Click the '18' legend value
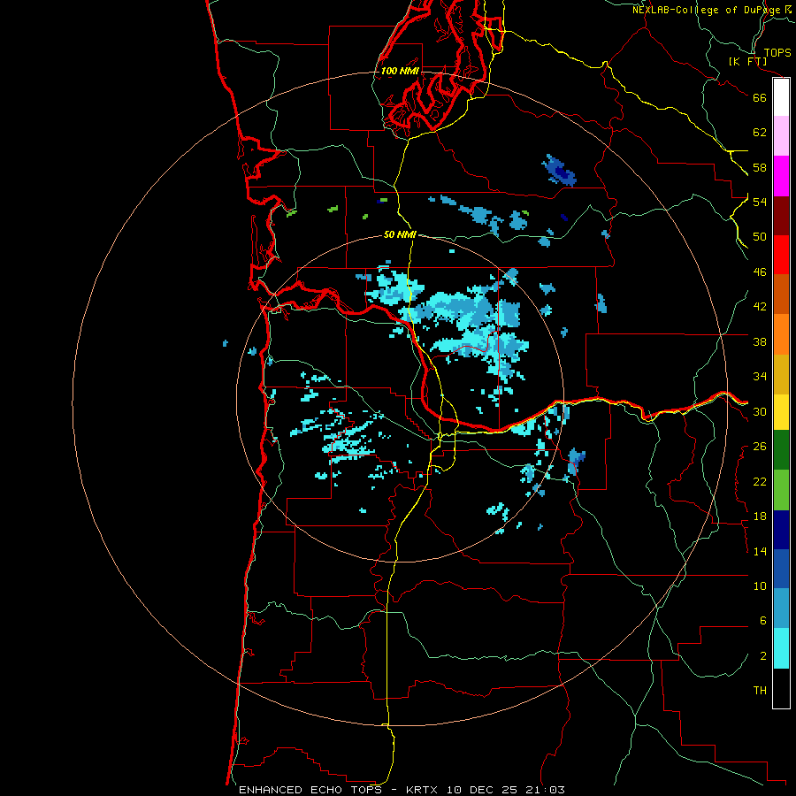 click(x=760, y=517)
